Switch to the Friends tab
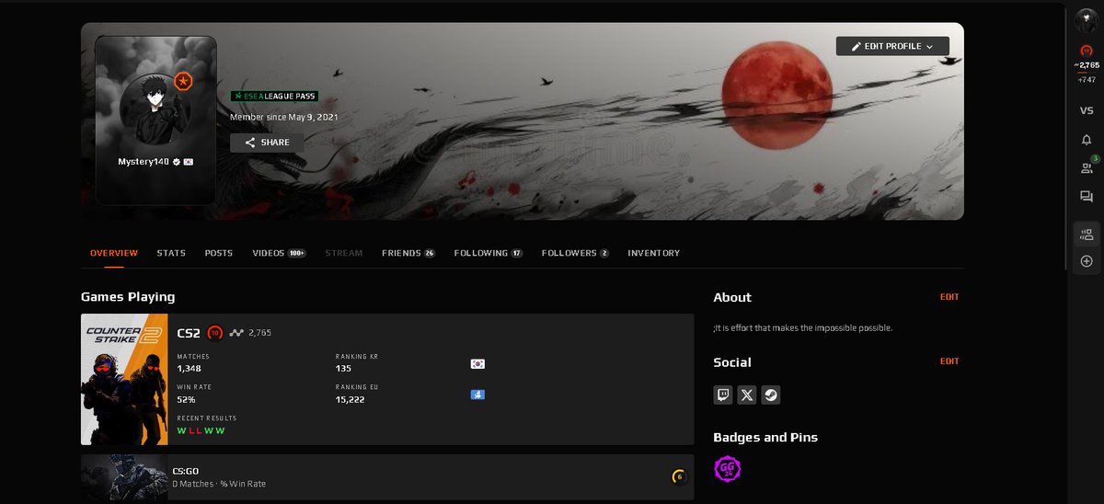 click(x=408, y=253)
